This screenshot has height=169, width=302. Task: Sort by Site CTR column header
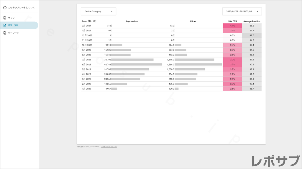(232, 21)
